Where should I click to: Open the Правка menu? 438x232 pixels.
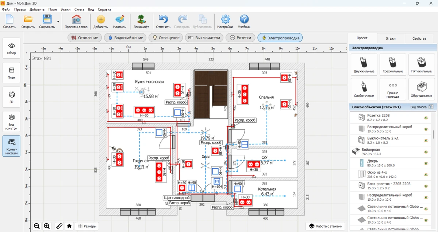click(x=20, y=9)
